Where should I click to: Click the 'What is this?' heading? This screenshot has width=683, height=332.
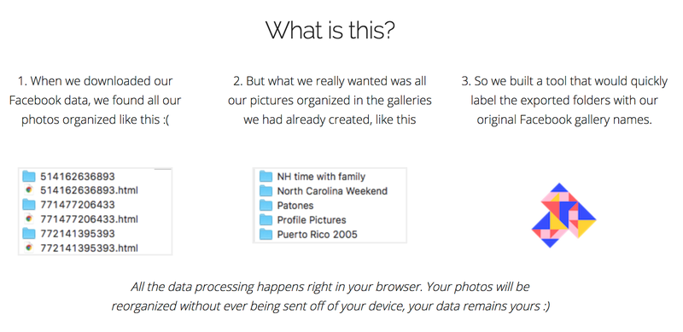click(330, 31)
